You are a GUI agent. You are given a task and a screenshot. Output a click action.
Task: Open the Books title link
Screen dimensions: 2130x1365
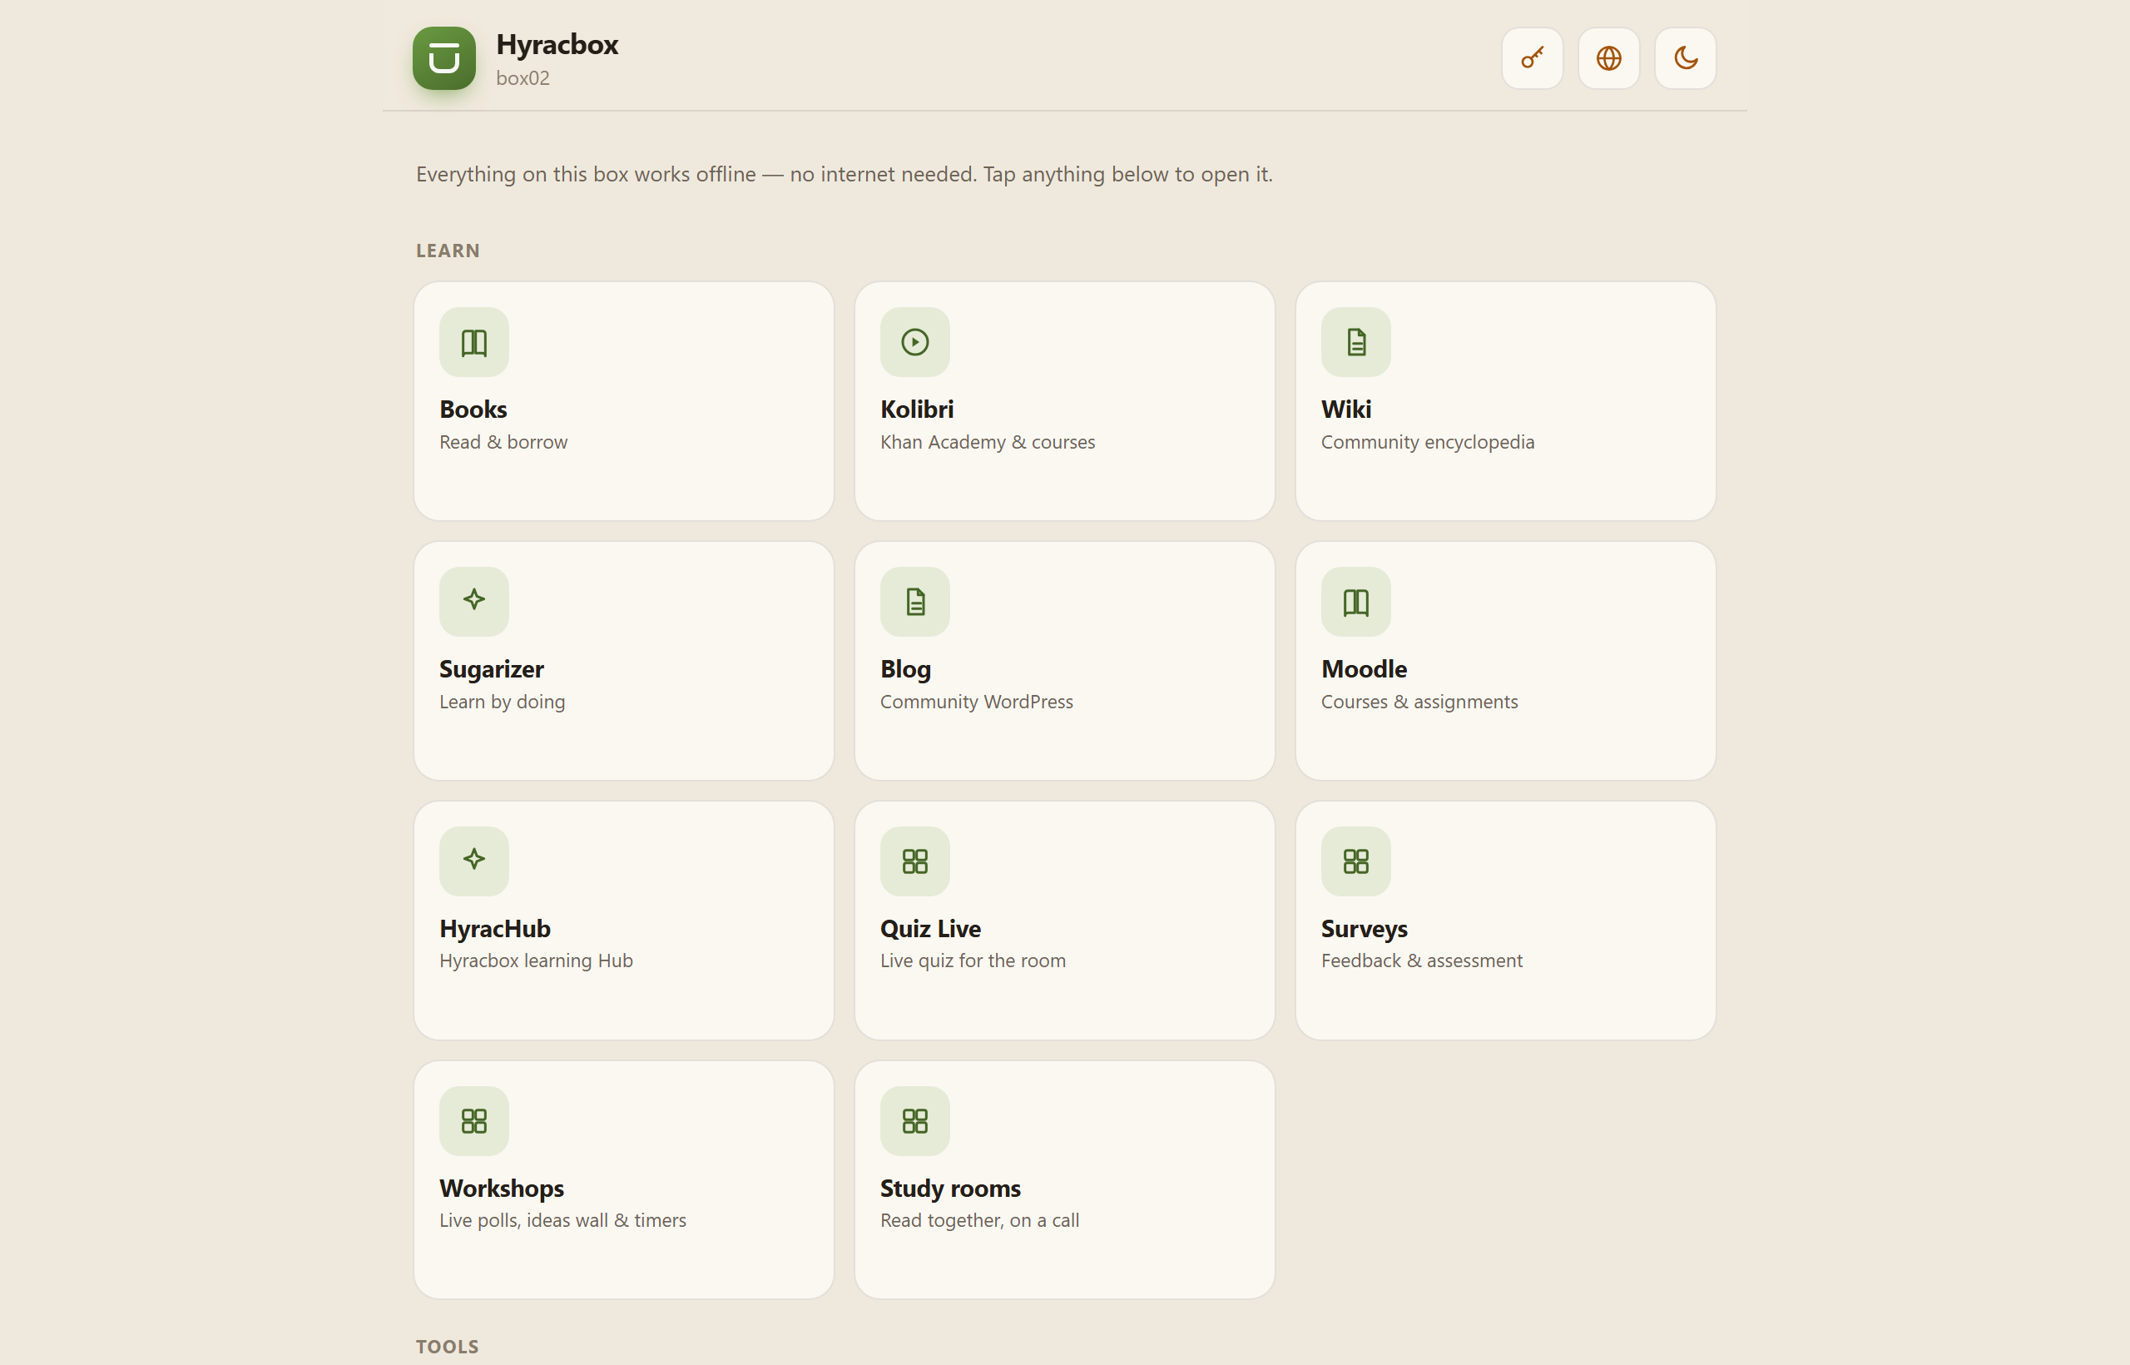473,409
